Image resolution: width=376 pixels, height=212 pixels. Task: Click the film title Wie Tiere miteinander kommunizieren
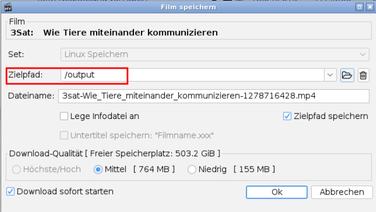pos(130,32)
